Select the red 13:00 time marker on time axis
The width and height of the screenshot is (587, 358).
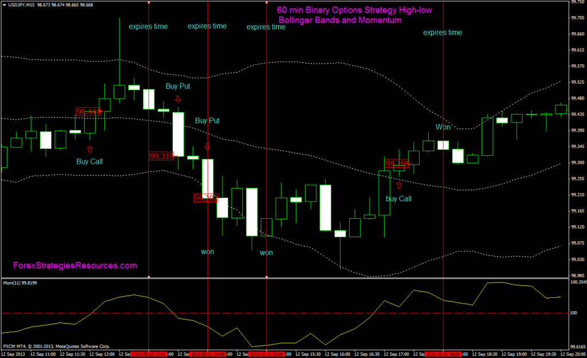pyautogui.click(x=148, y=355)
